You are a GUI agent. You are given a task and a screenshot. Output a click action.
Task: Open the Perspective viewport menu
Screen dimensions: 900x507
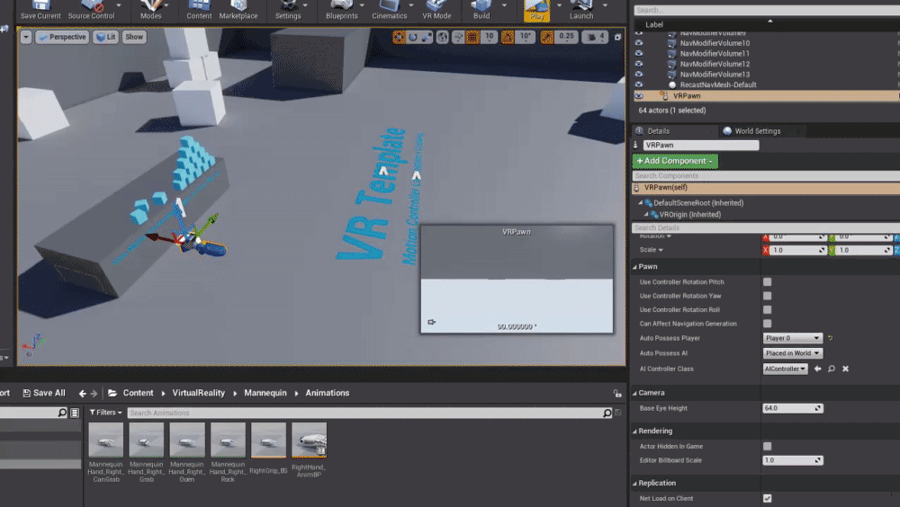[62, 37]
